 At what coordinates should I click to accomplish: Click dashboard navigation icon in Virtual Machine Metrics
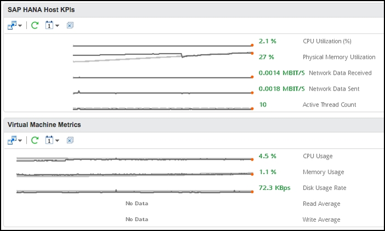[x=12, y=140]
